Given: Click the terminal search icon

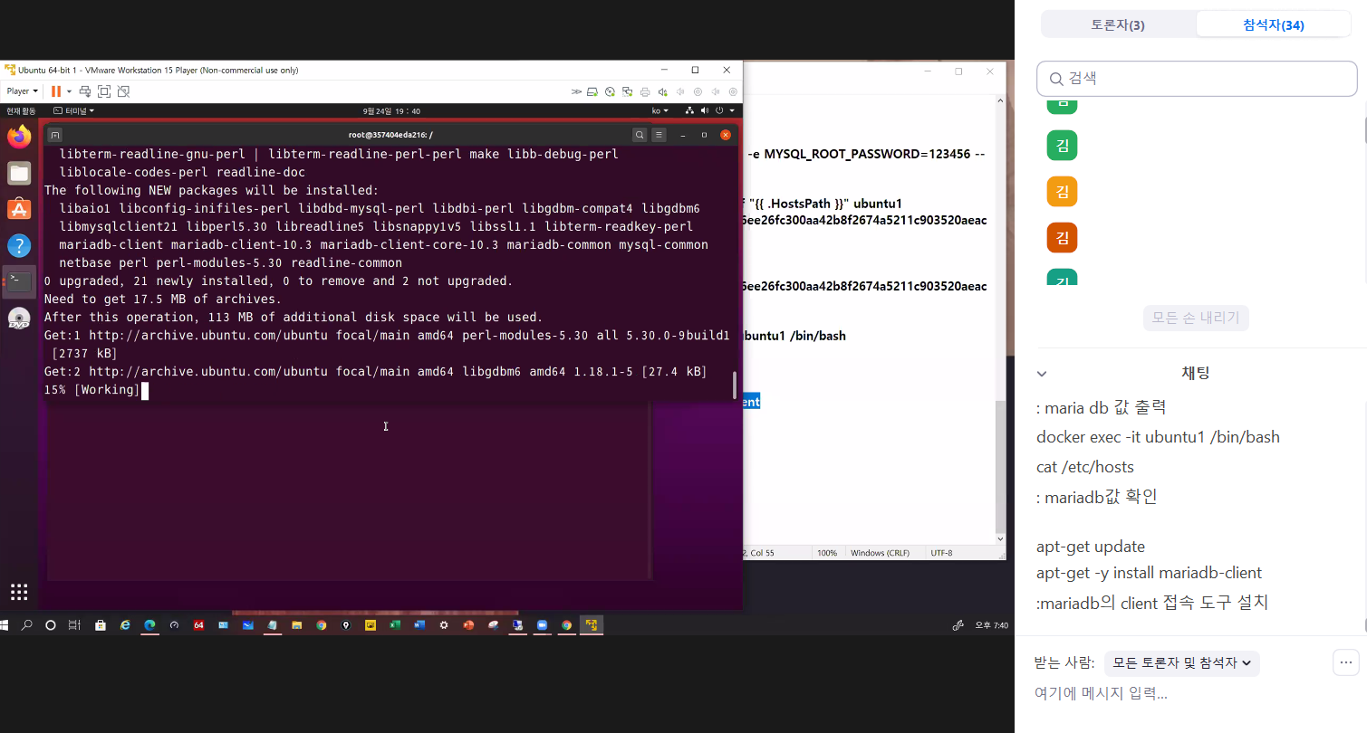Looking at the screenshot, I should pyautogui.click(x=639, y=135).
